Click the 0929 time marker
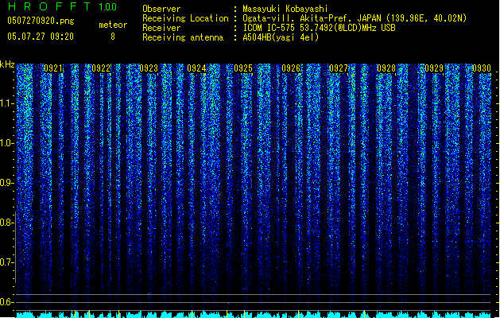This screenshot has width=500, height=318. (434, 68)
